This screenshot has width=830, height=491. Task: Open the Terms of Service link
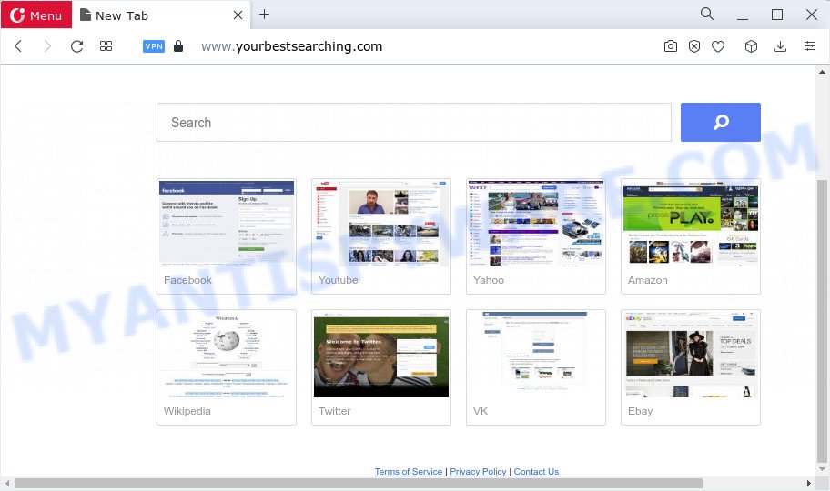pos(408,471)
